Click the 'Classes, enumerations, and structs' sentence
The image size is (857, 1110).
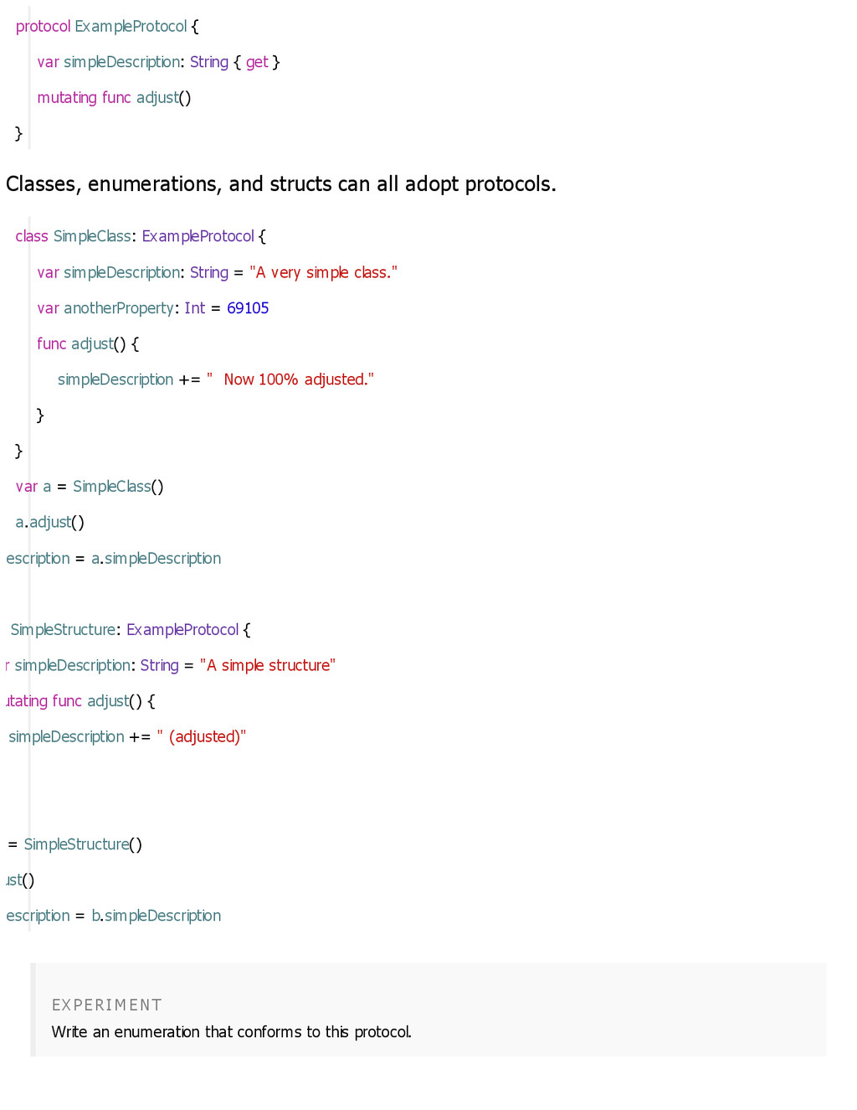coord(281,184)
